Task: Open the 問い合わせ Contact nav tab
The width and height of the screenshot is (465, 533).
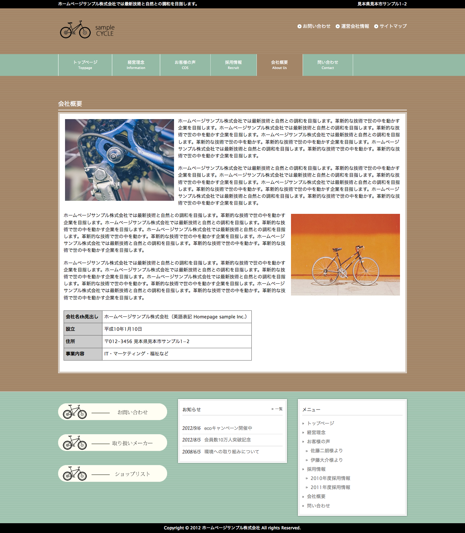Action: pyautogui.click(x=327, y=65)
